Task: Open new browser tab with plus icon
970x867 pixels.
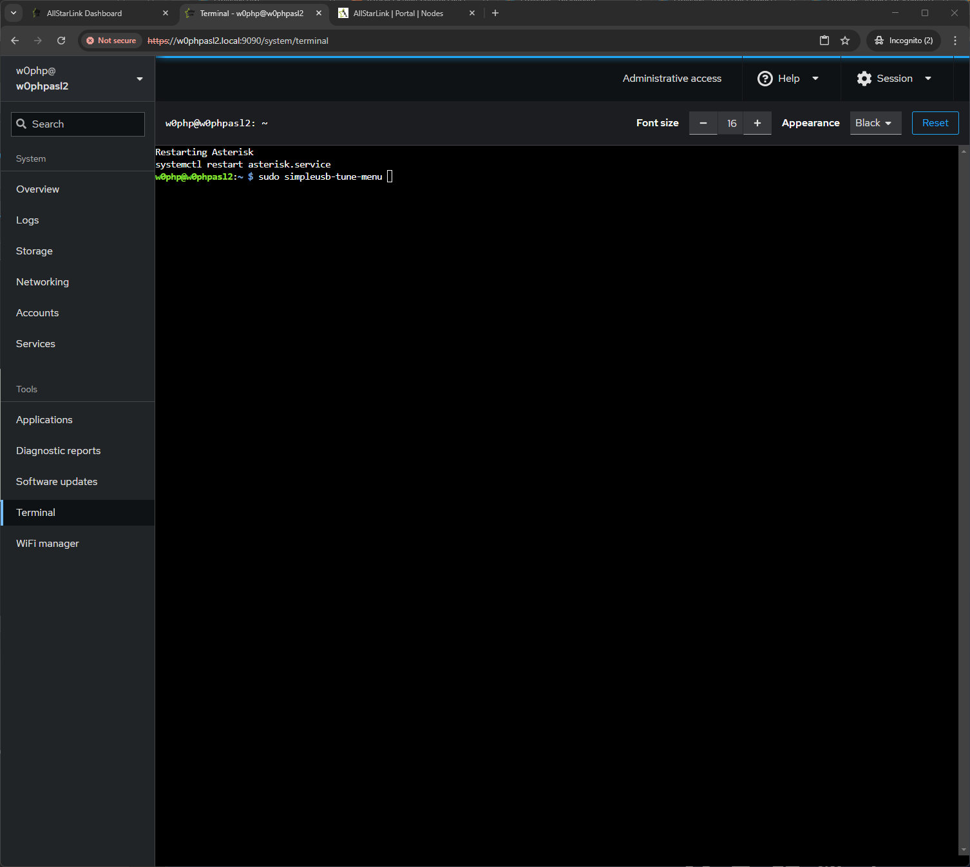Action: tap(495, 13)
